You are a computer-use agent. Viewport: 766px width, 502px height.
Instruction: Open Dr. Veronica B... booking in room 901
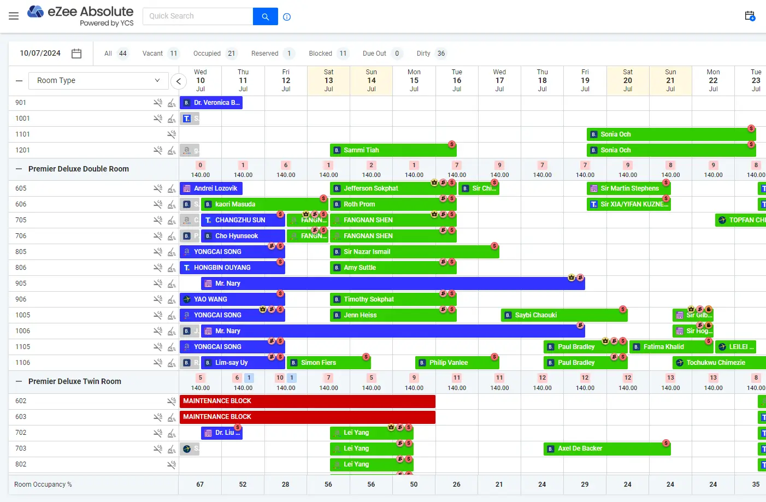(x=211, y=103)
